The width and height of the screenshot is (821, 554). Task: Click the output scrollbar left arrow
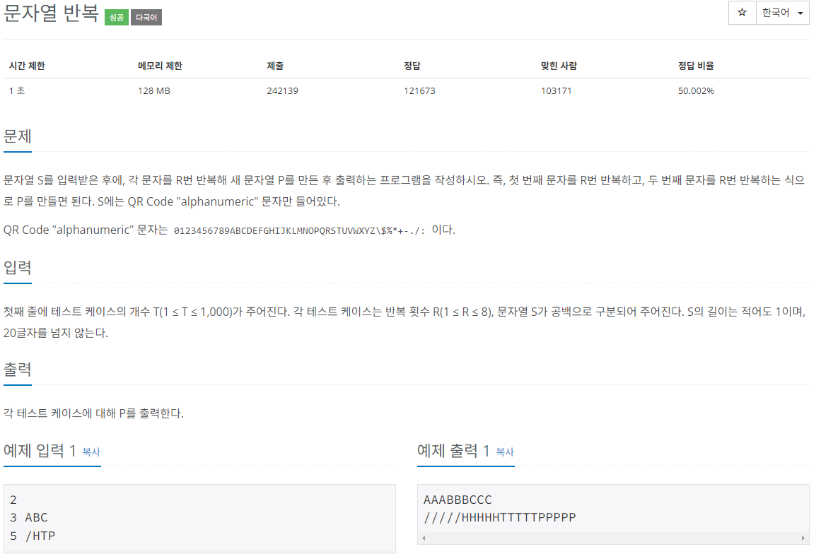pos(424,538)
